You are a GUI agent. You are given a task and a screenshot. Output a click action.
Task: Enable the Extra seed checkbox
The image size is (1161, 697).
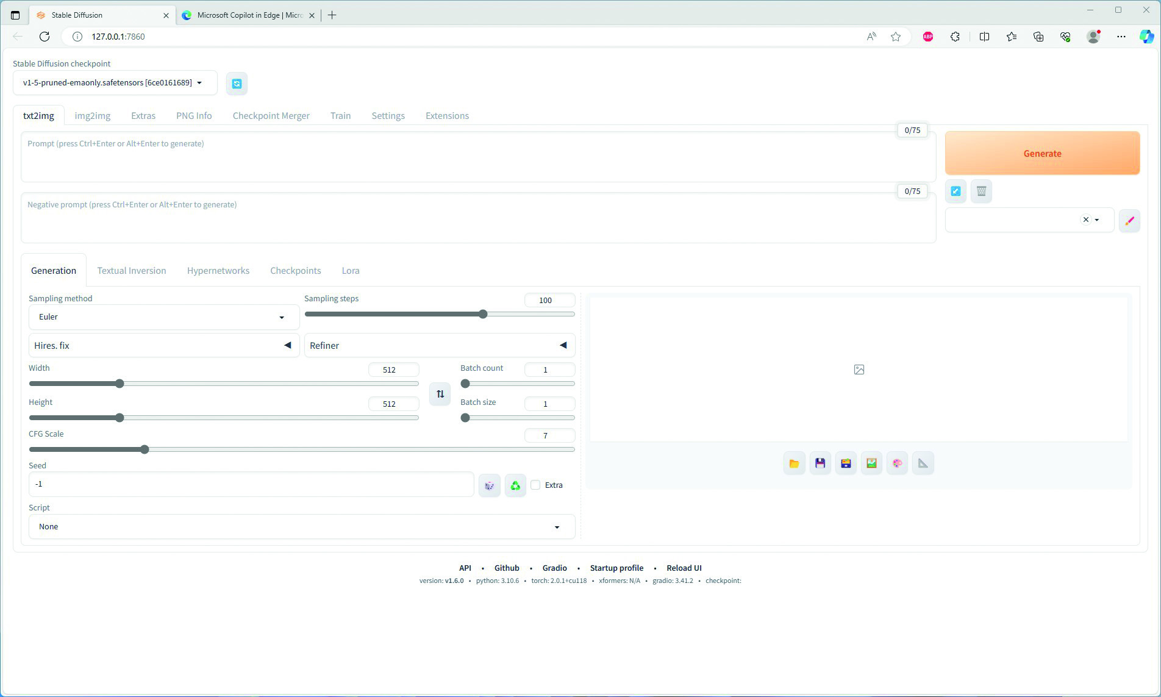[535, 485]
